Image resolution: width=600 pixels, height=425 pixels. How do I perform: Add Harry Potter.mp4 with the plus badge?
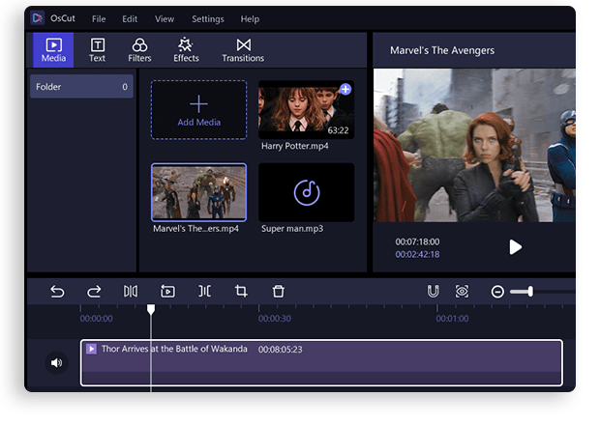pyautogui.click(x=345, y=90)
